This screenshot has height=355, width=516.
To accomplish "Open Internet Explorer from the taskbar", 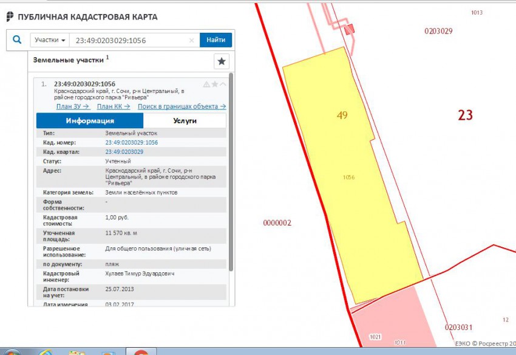I will pos(46,352).
